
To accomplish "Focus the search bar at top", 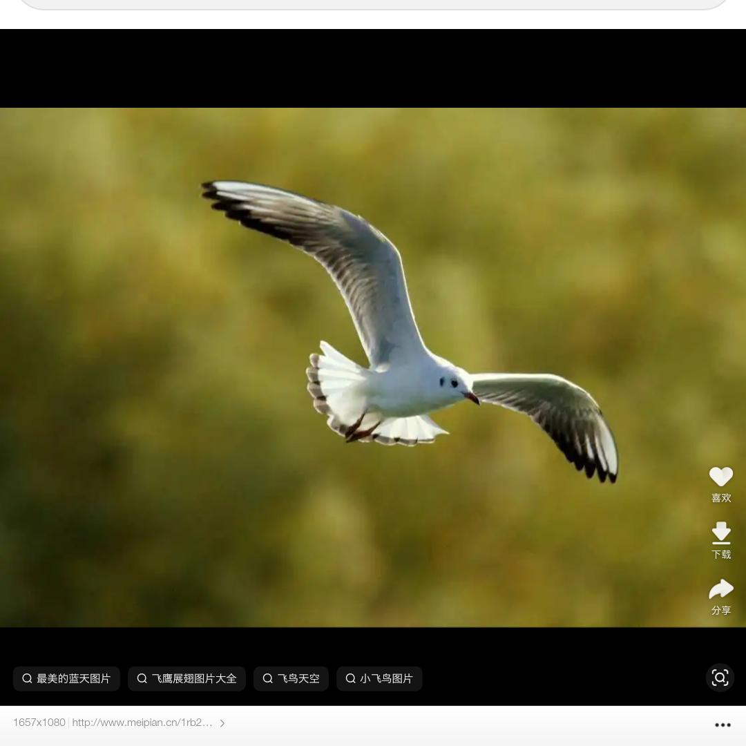I will point(373,3).
